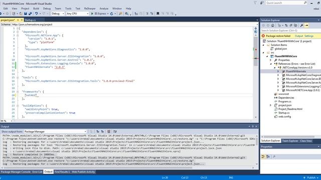Click Go to Previous Message output icon
Viewport: 321px width, 180px height.
tap(98, 131)
